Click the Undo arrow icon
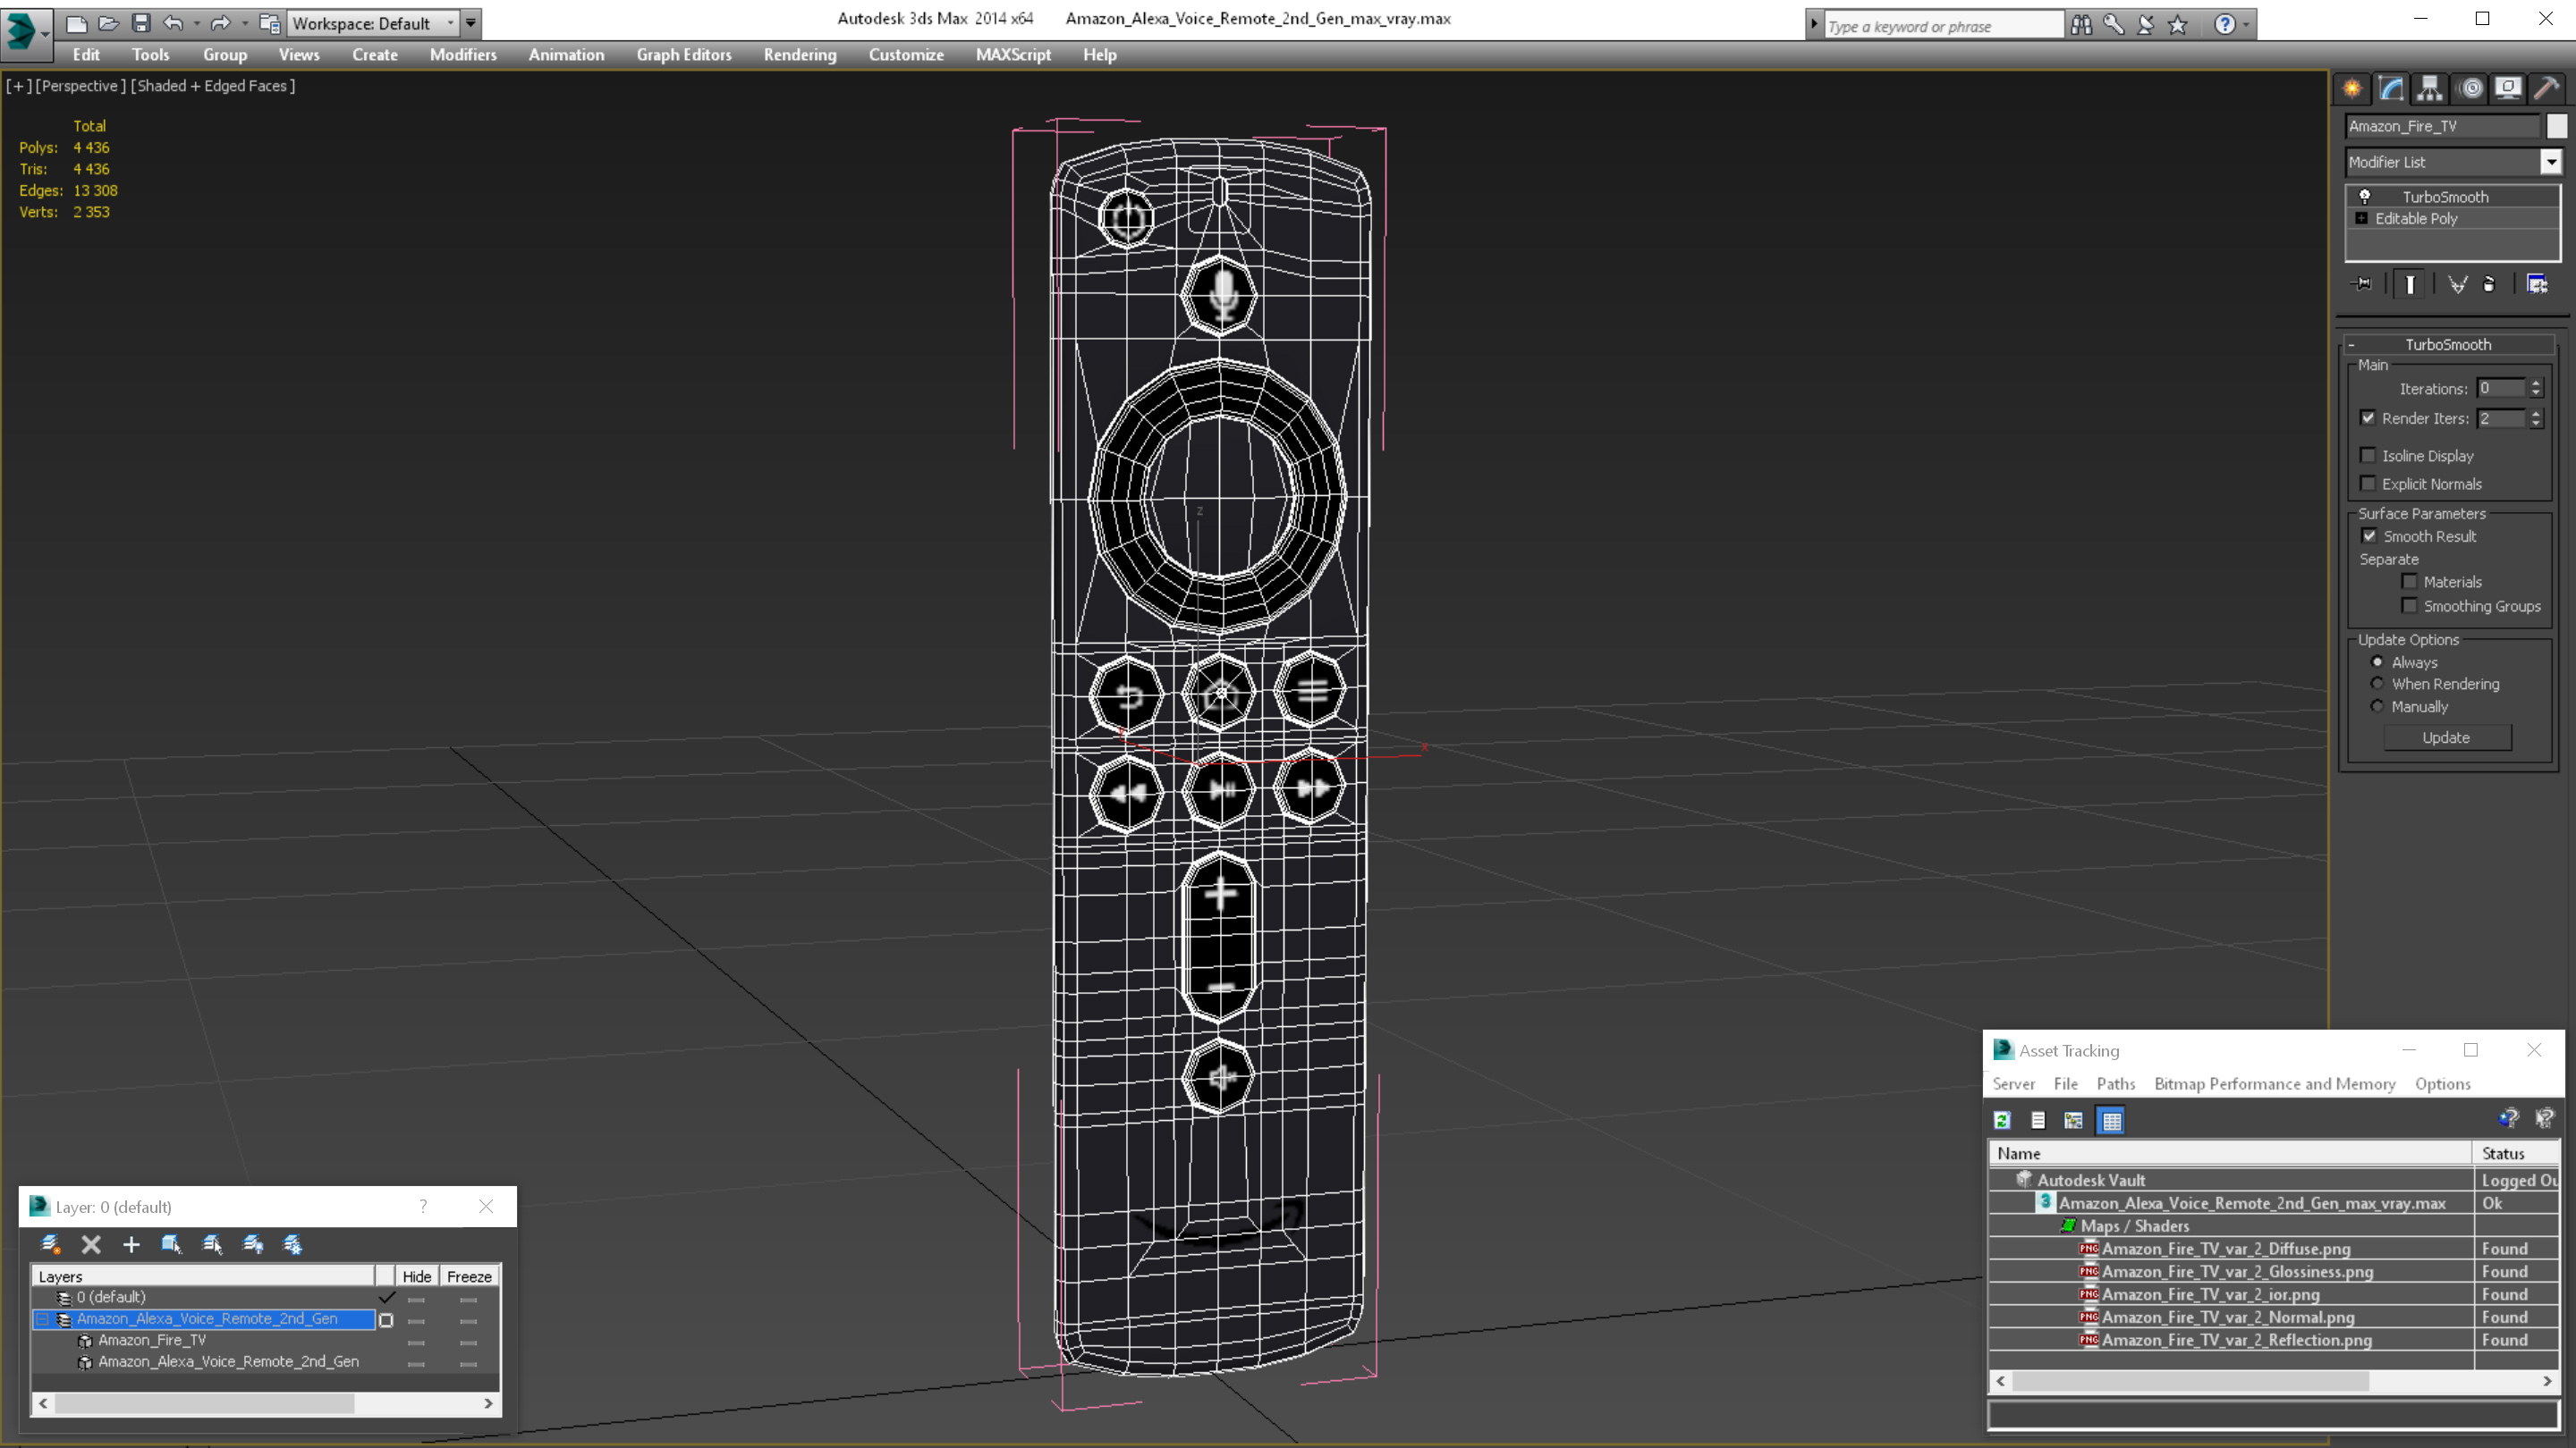Screen dimensions: 2576x1448 coord(173,23)
